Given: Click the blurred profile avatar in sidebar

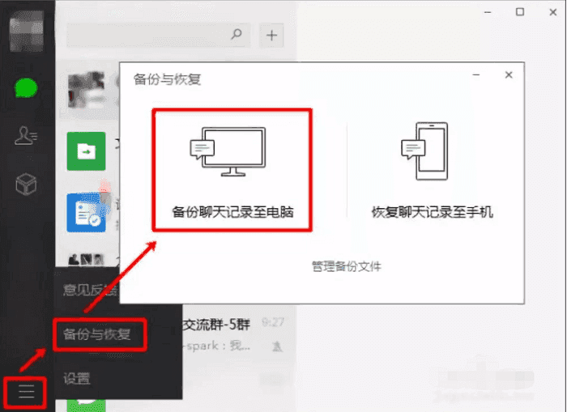Looking at the screenshot, I should point(27,31).
